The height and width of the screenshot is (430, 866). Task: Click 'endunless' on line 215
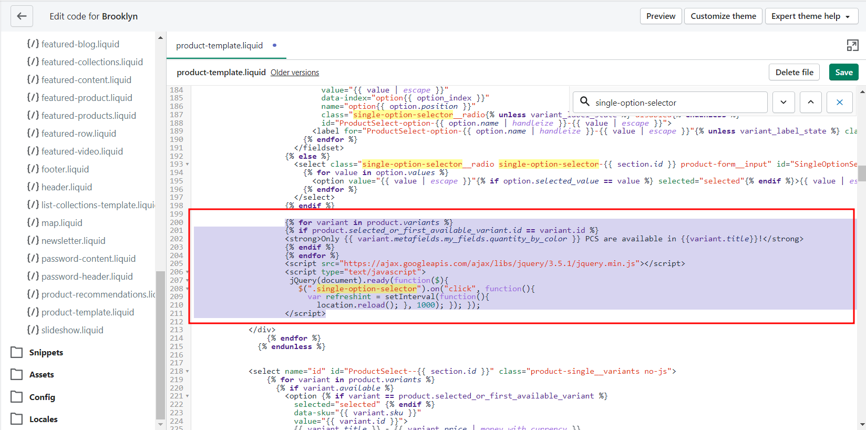292,346
